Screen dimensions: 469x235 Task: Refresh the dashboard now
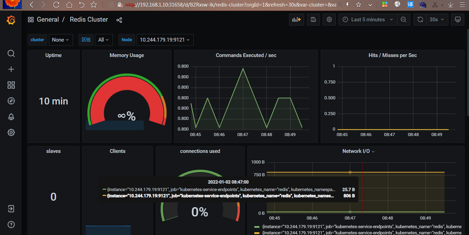click(x=420, y=20)
